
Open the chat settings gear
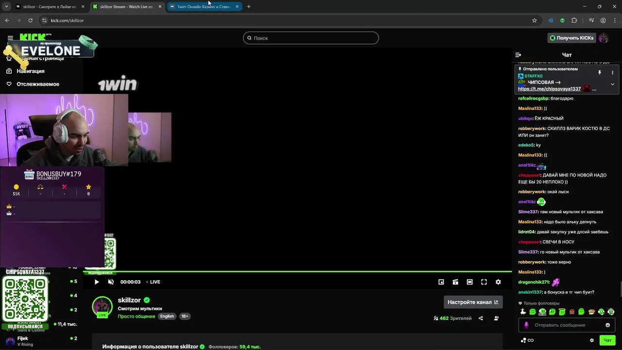pos(591,340)
